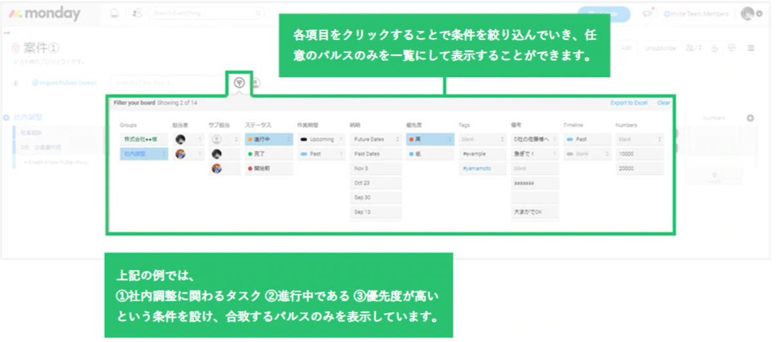Click the board filter funnel icon
This screenshot has height=342, width=776.
[x=239, y=83]
